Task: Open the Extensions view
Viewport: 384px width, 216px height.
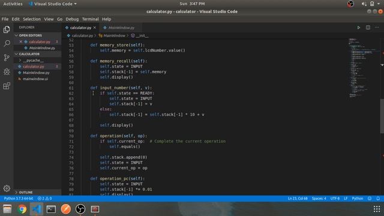Action: tap(7, 86)
